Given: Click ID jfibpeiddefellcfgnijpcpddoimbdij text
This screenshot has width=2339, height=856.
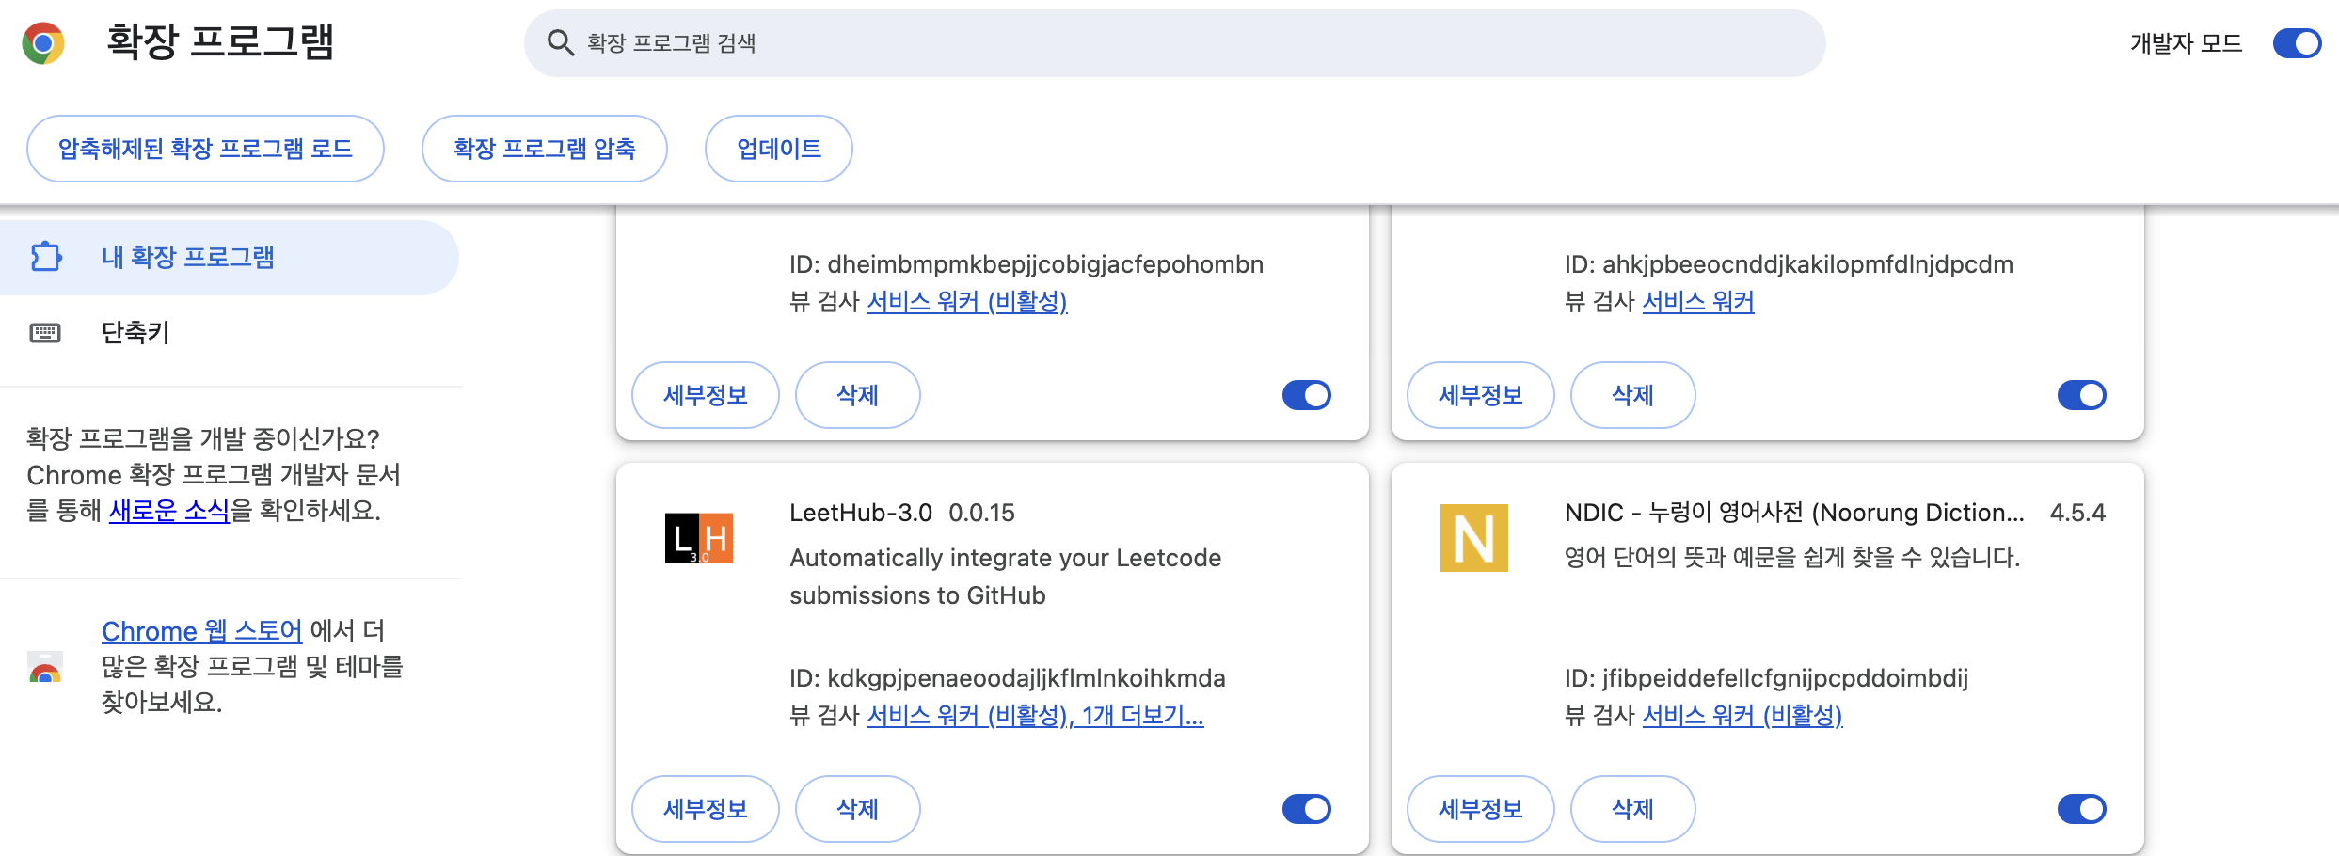Looking at the screenshot, I should pyautogui.click(x=1767, y=678).
